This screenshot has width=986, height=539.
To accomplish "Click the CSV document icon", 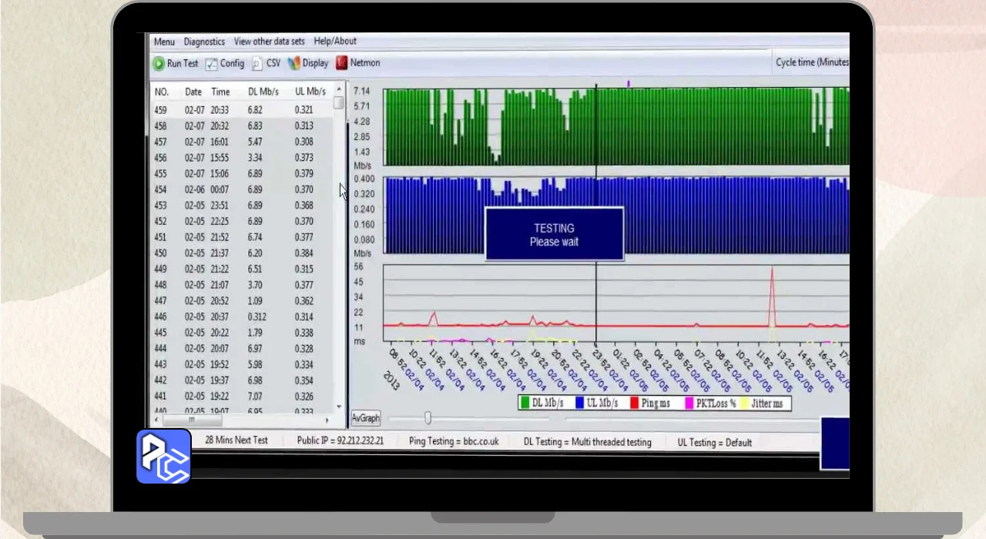I will click(257, 64).
